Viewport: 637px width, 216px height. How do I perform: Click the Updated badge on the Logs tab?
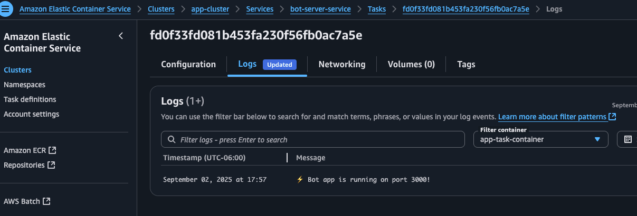click(x=280, y=65)
